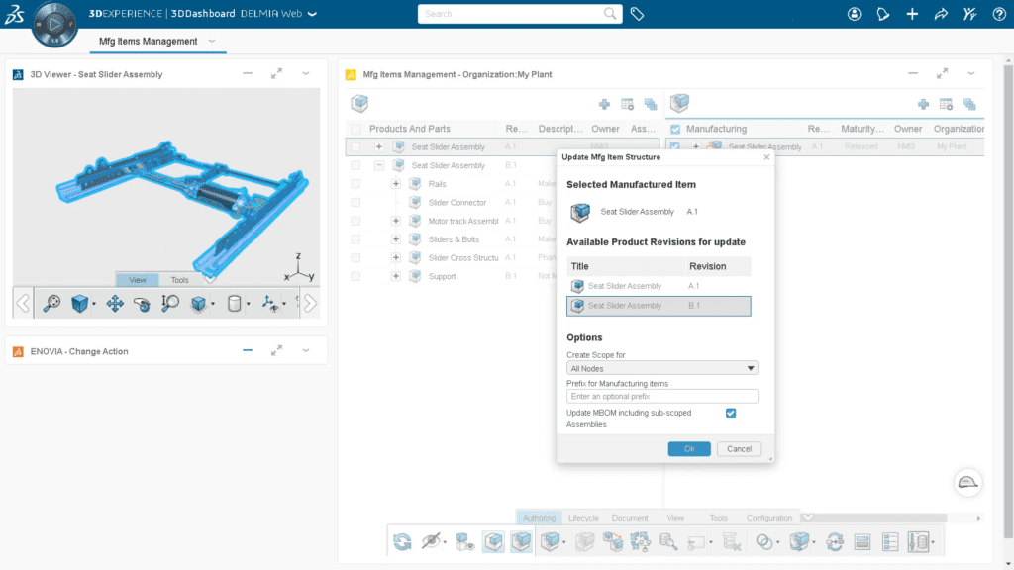This screenshot has width=1014, height=570.
Task: Switch to the Configuration tab
Action: point(768,518)
